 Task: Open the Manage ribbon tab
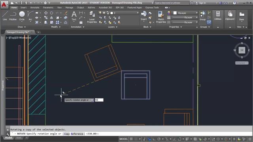tap(69, 7)
